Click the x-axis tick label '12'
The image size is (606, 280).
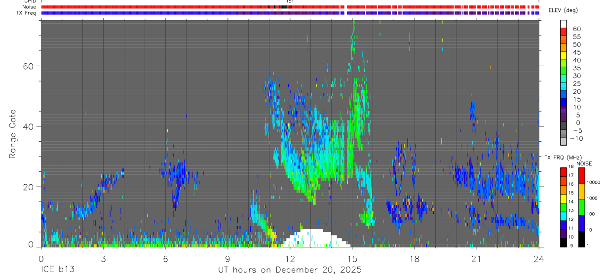pos(290,258)
